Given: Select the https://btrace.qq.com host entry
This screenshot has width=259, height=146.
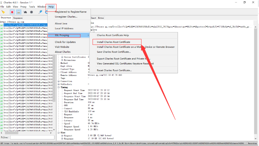Looking at the screenshot, I should [x=12, y=22].
